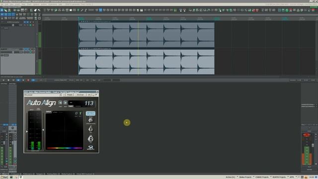Click the left meter threshold arrow handle
Viewport: 318px width, 179px height.
(27, 131)
